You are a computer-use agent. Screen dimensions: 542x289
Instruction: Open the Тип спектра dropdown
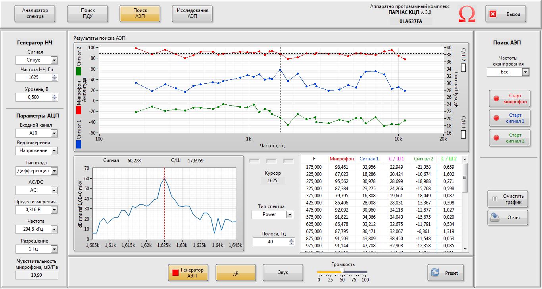(290, 214)
